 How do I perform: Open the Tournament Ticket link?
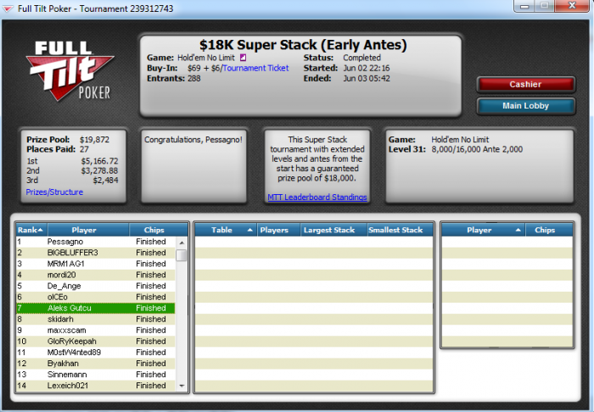point(255,68)
